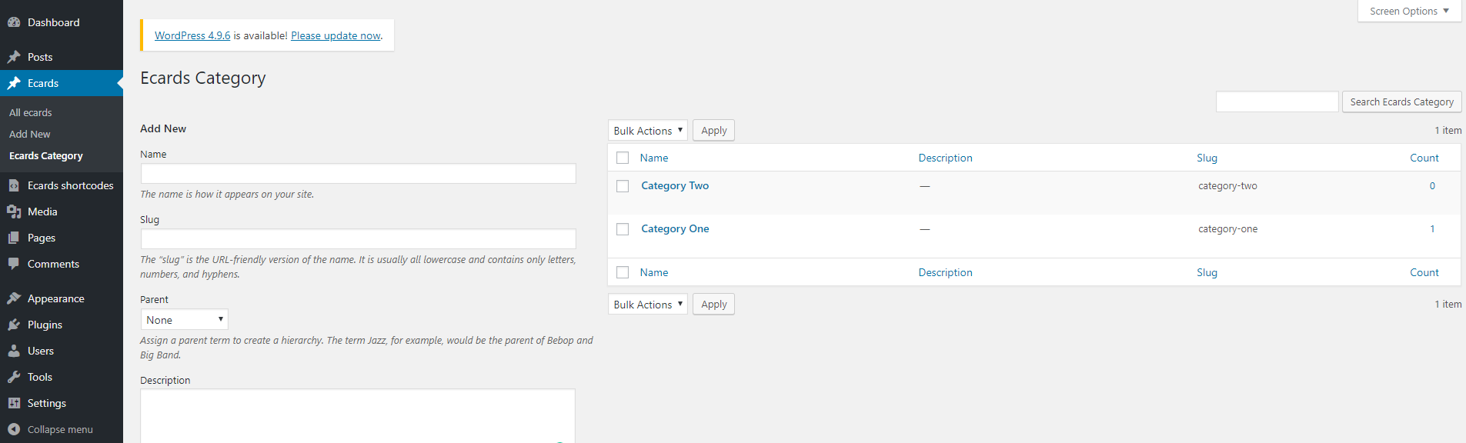Open Ecards shortcodes menu item
This screenshot has width=1466, height=443.
71,185
